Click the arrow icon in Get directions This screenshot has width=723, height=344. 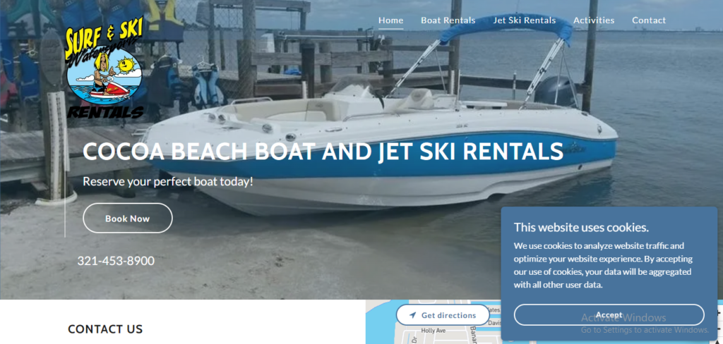click(412, 315)
